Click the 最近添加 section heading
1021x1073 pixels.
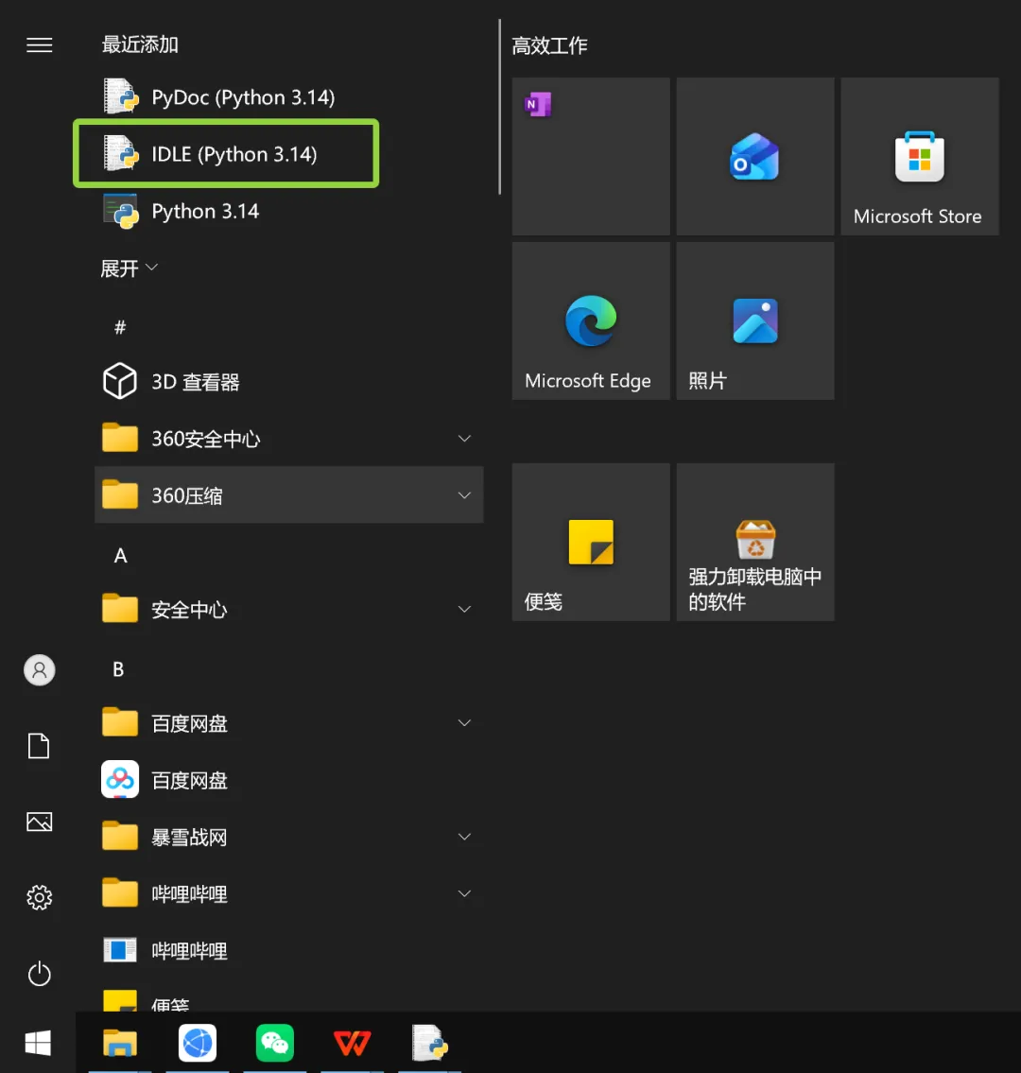pos(140,44)
